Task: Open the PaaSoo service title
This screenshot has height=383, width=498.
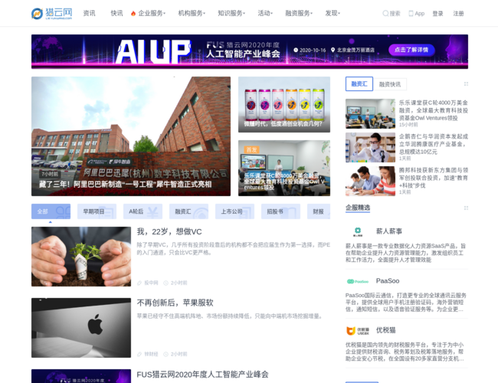Action: tap(388, 281)
